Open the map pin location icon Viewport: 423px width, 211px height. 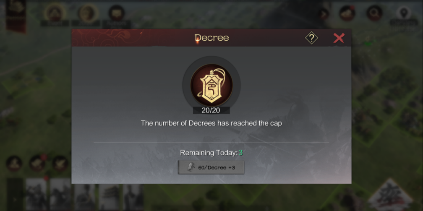click(404, 13)
